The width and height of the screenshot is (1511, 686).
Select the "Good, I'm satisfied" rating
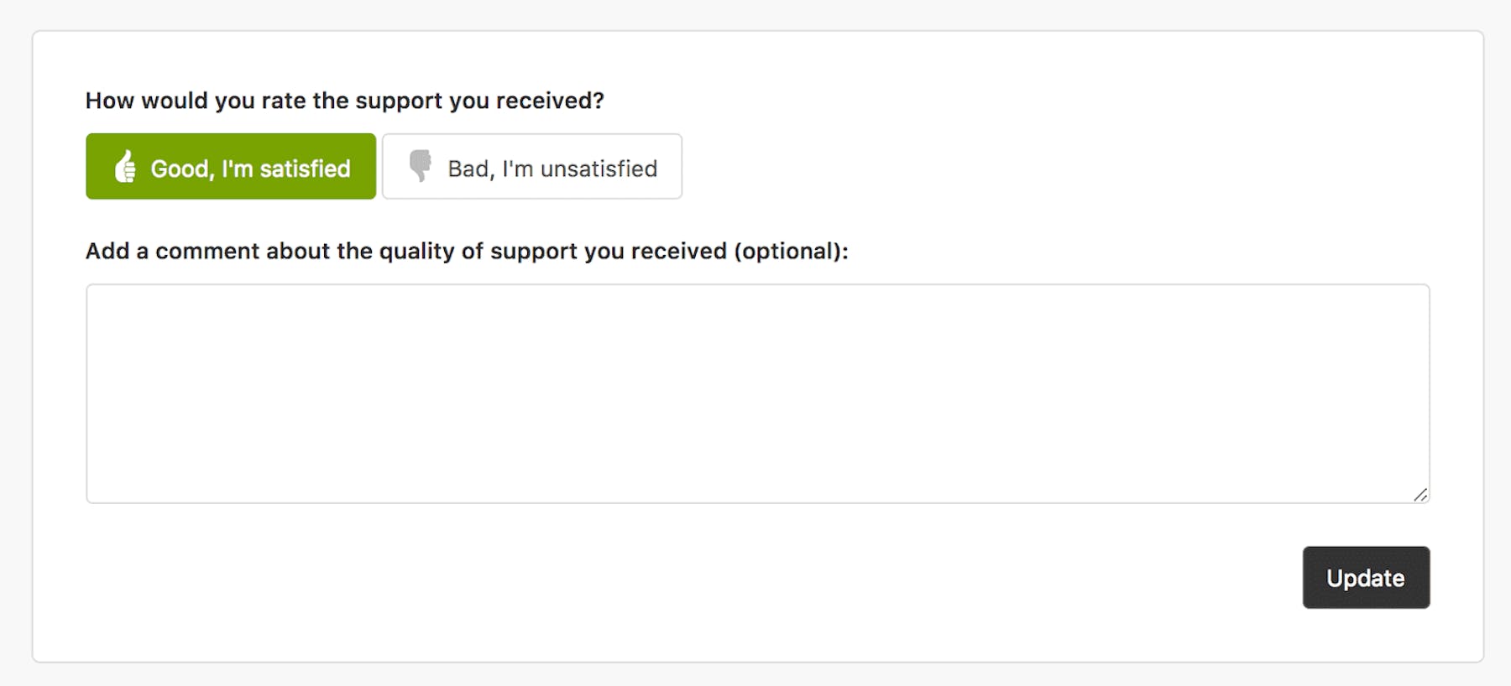point(231,166)
